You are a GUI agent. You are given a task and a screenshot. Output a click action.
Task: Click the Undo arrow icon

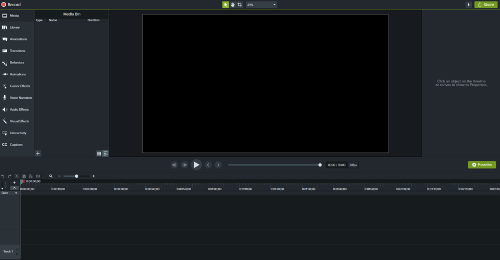(x=3, y=176)
